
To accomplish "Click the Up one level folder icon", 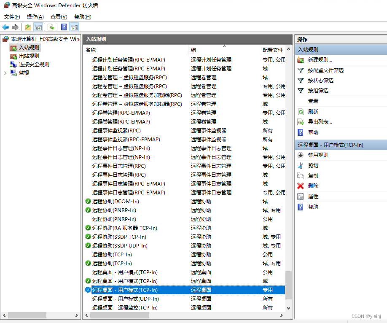I will click(28, 27).
